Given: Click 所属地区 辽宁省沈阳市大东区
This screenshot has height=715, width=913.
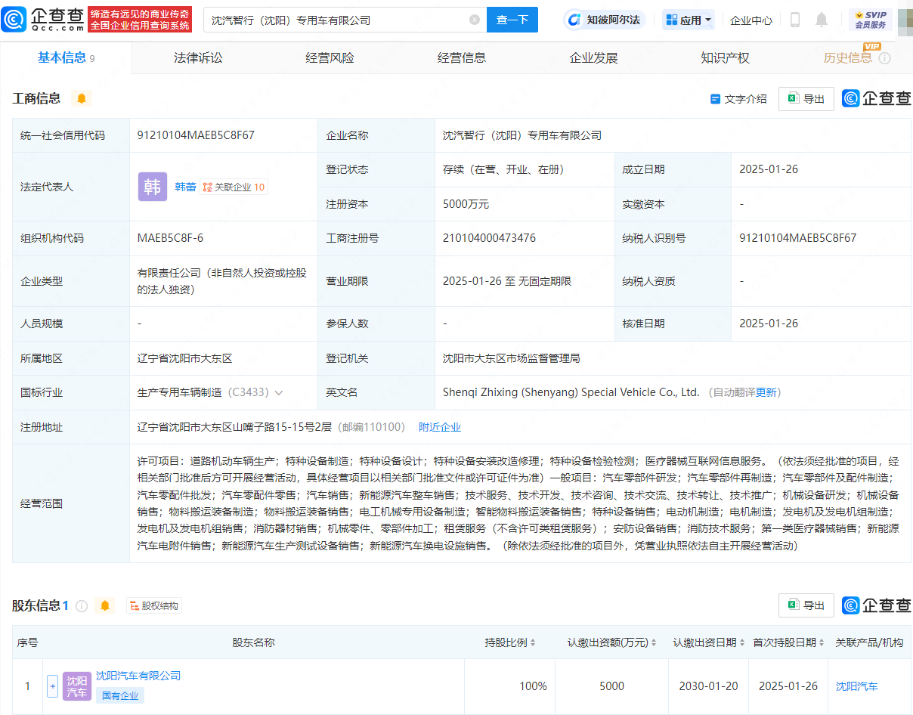Looking at the screenshot, I should 184,358.
